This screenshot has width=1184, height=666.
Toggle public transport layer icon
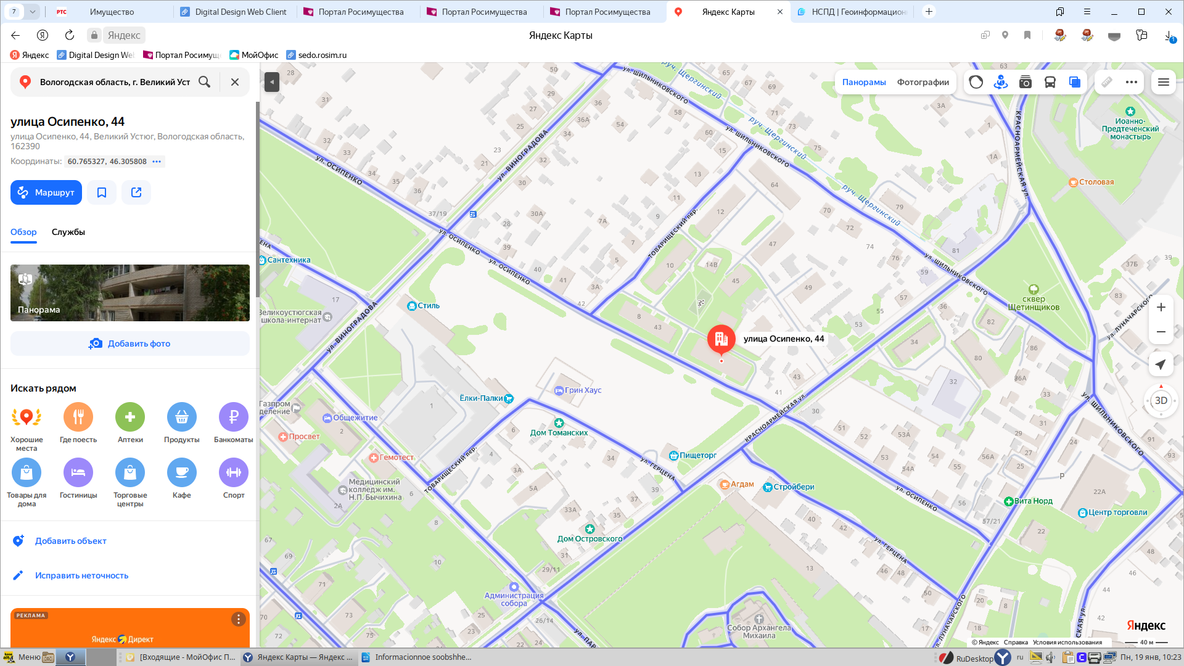(x=1050, y=82)
